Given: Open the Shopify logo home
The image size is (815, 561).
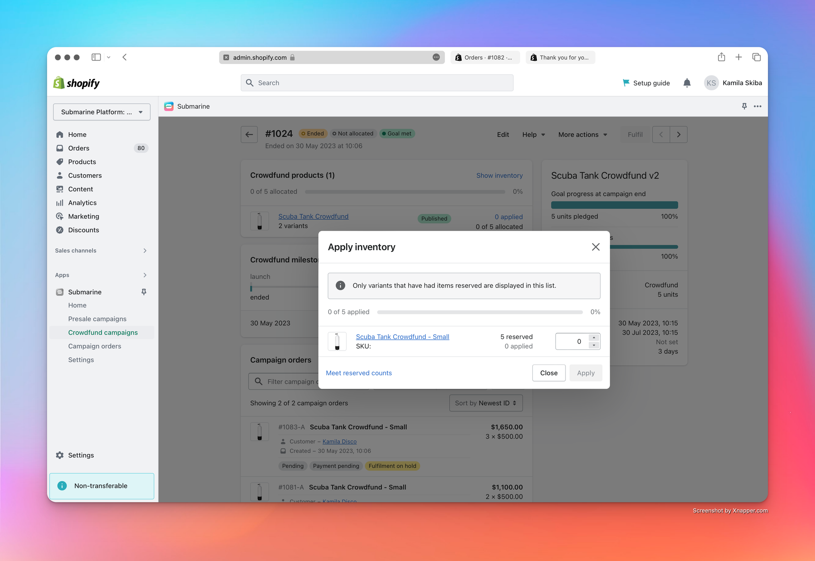Looking at the screenshot, I should point(76,83).
